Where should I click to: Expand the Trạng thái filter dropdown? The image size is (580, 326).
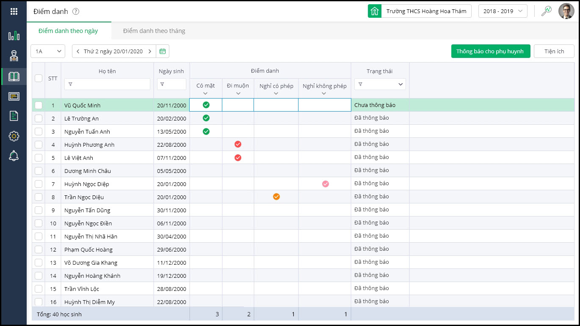380,84
